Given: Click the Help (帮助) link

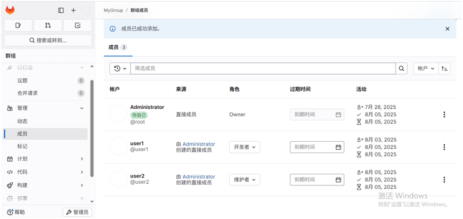Looking at the screenshot, I should pyautogui.click(x=16, y=212).
